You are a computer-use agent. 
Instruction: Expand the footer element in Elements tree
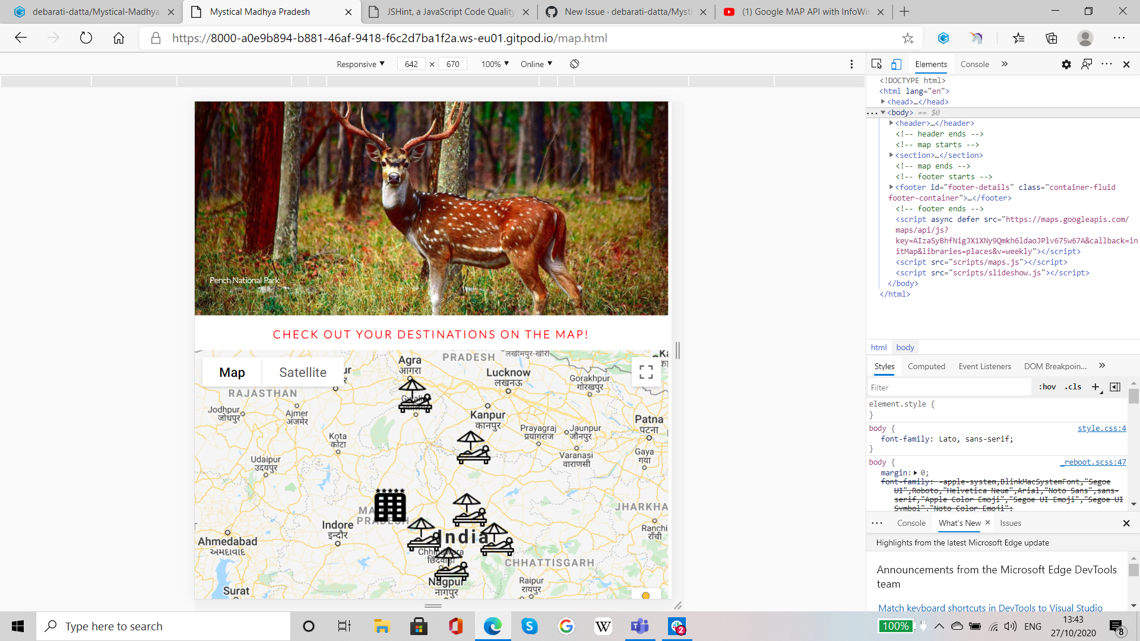(891, 187)
